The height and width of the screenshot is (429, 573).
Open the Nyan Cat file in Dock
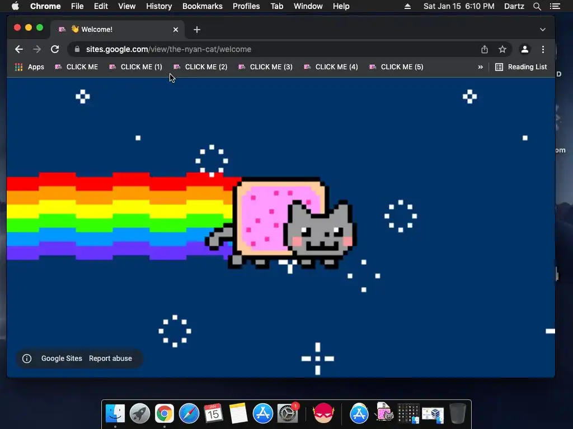click(x=384, y=413)
